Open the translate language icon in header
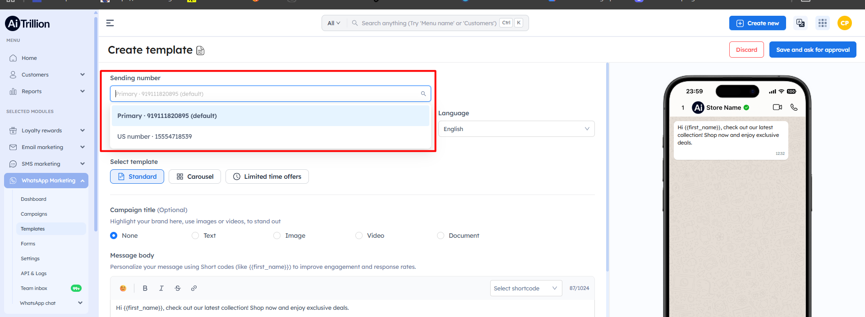This screenshot has width=865, height=317. (801, 23)
